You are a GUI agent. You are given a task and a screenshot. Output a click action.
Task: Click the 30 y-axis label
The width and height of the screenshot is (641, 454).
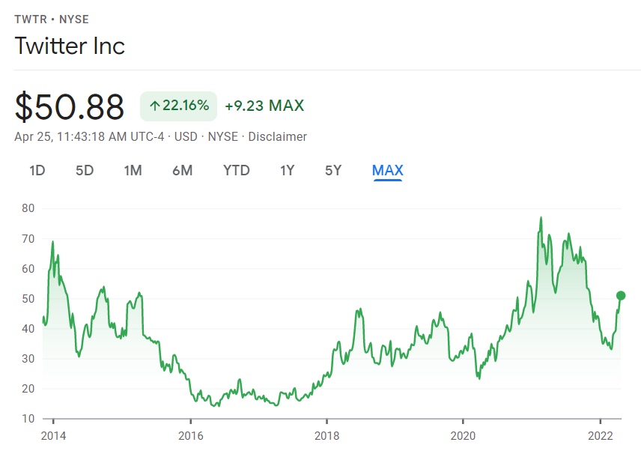click(28, 359)
